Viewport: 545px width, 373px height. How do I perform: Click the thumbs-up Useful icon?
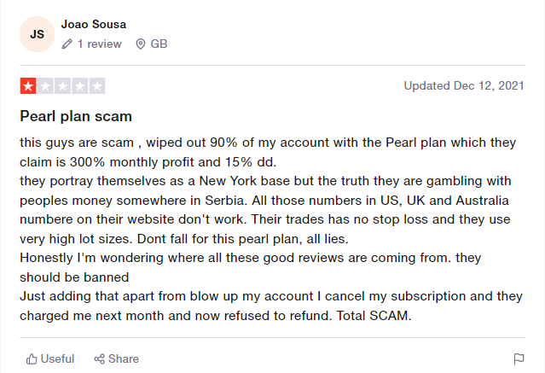tap(32, 358)
